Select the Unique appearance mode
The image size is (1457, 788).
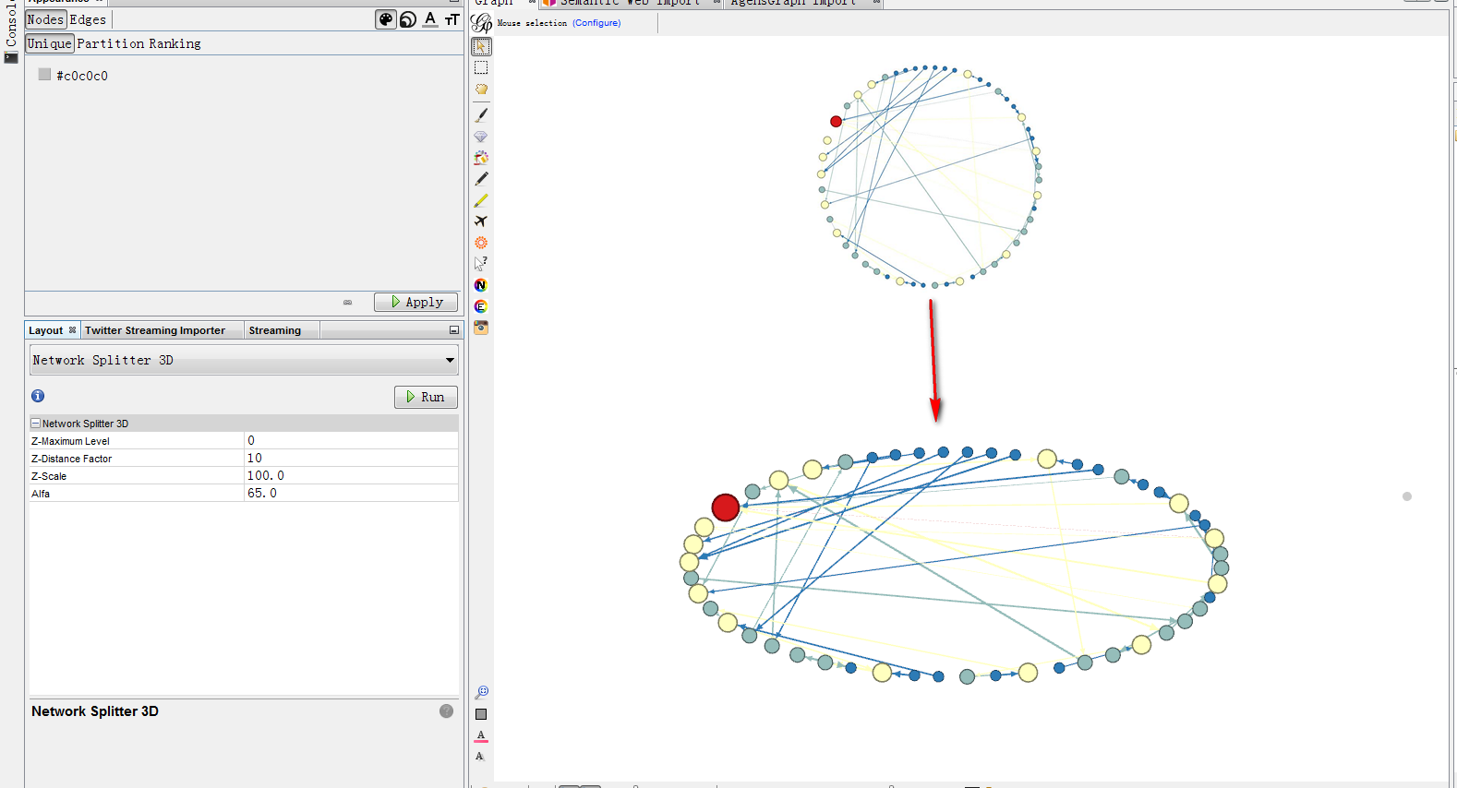tap(50, 43)
